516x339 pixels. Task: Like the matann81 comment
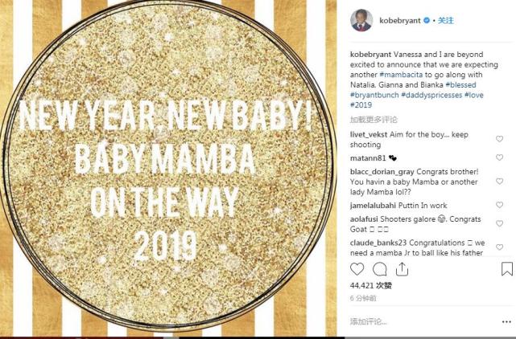tap(500, 157)
